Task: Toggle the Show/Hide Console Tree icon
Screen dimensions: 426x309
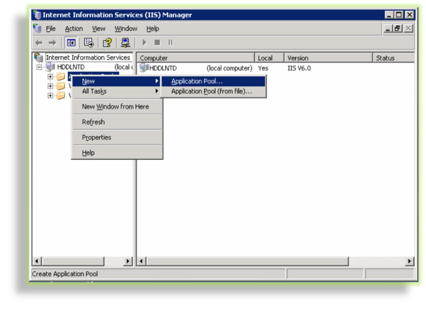Action: (71, 42)
